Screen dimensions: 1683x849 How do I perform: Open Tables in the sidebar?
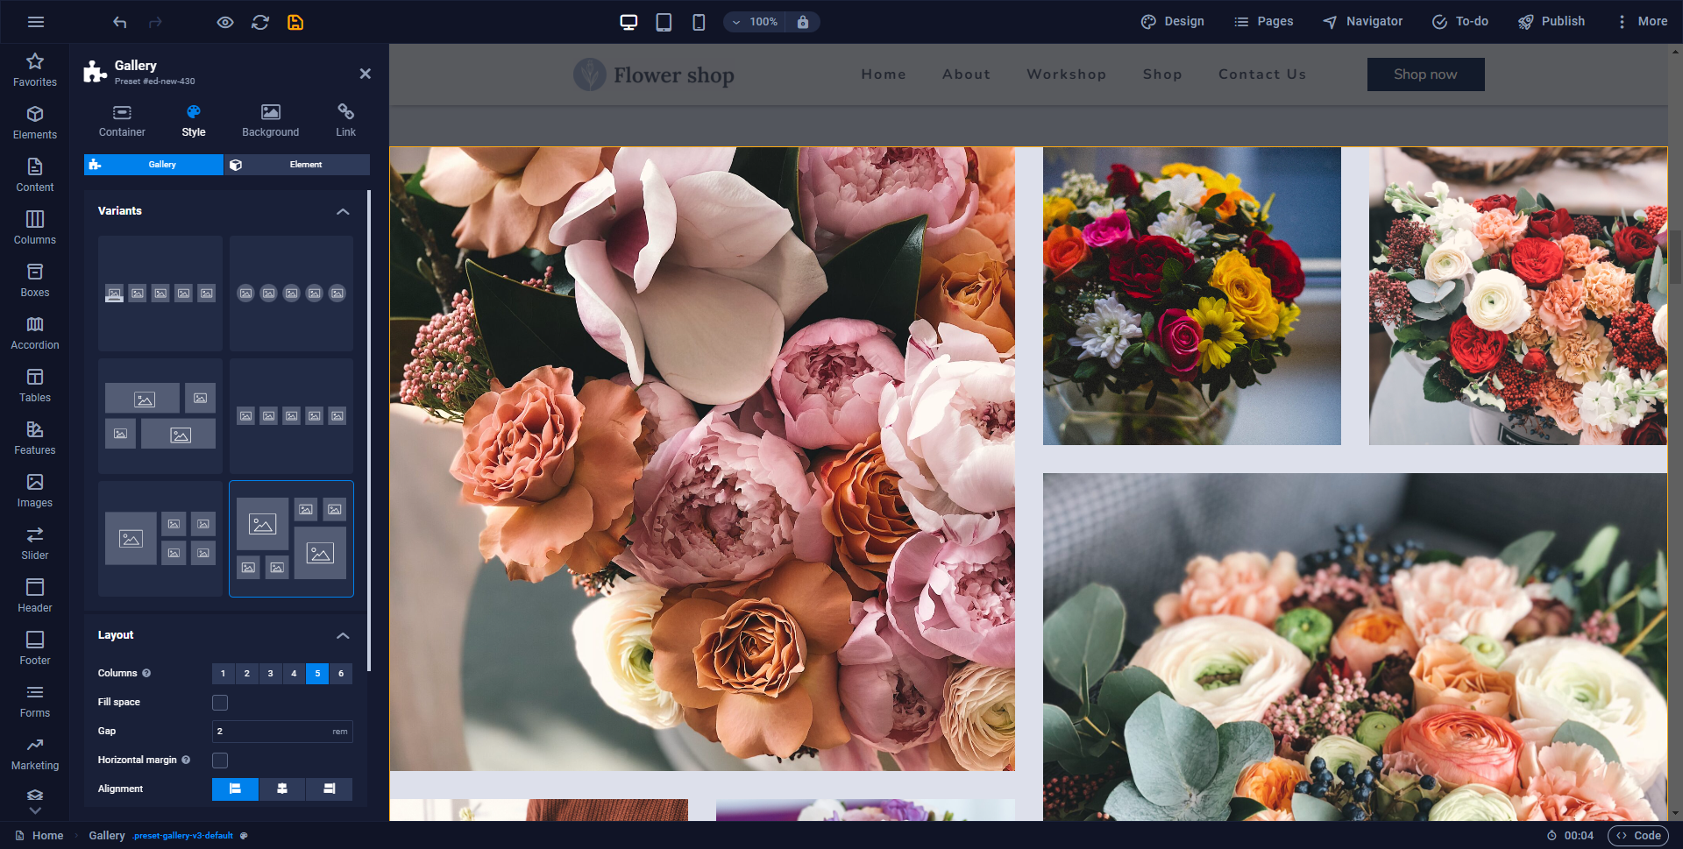click(35, 386)
